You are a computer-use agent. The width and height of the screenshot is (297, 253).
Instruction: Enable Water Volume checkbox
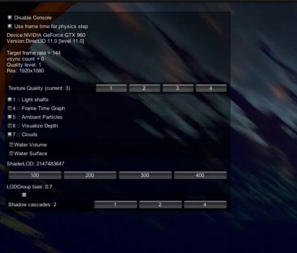coord(11,145)
